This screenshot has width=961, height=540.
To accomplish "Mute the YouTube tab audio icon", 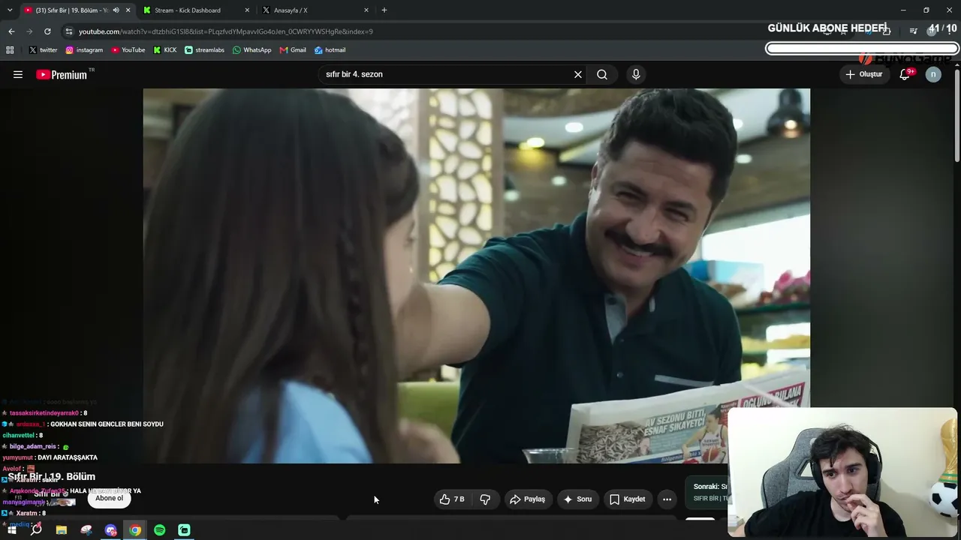I will pos(116,10).
